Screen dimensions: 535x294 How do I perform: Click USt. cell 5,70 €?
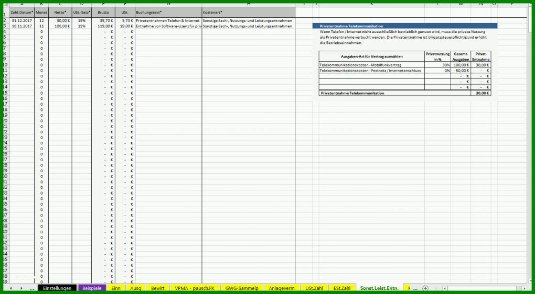[x=125, y=21]
